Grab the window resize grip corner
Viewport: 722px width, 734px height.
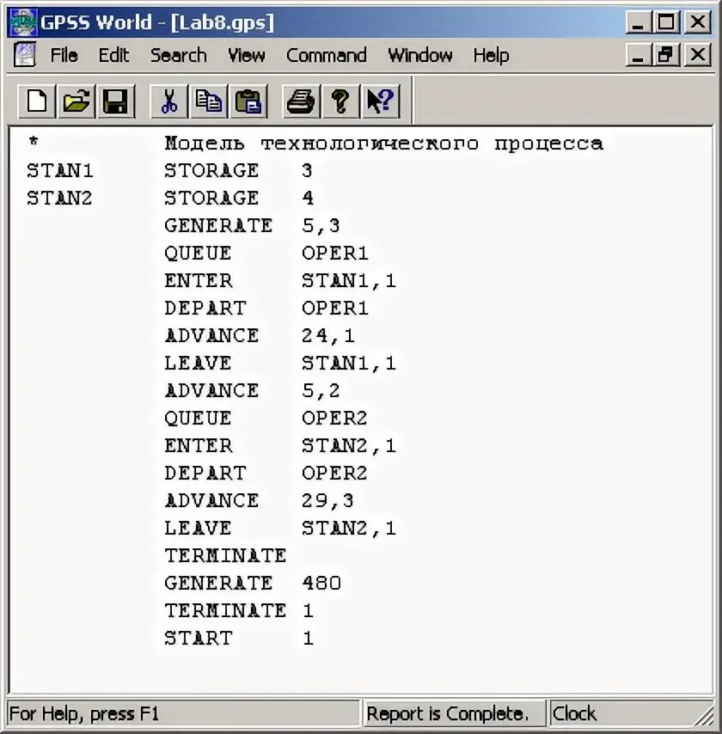point(705,717)
